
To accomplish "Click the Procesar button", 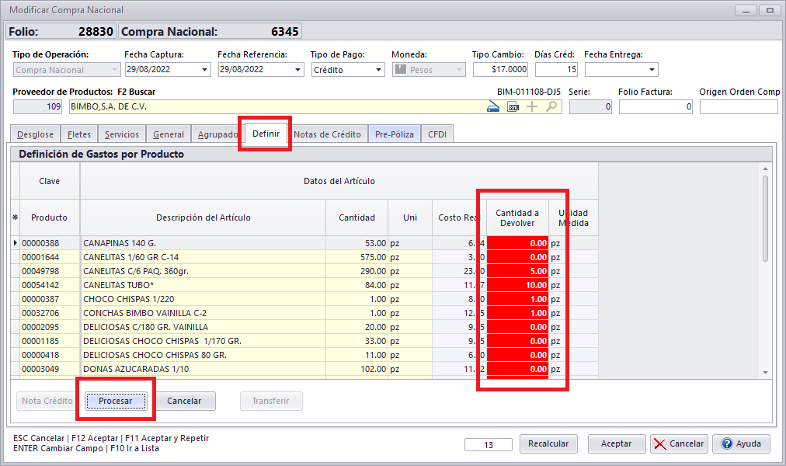I will [x=115, y=401].
